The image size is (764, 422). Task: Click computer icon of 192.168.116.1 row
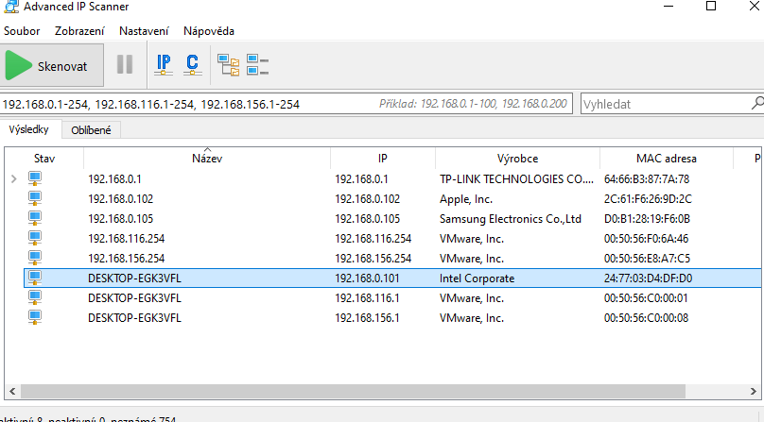35,298
